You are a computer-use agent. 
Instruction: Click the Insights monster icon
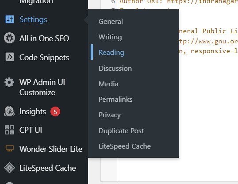pyautogui.click(x=9, y=111)
